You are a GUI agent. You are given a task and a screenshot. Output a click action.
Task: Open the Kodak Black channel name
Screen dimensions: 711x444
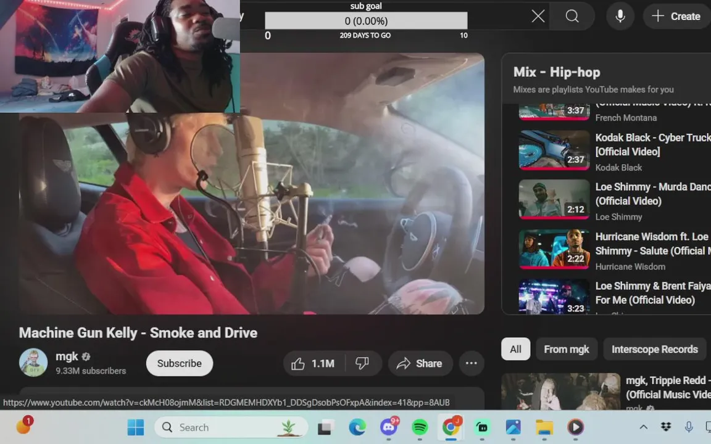click(x=618, y=168)
